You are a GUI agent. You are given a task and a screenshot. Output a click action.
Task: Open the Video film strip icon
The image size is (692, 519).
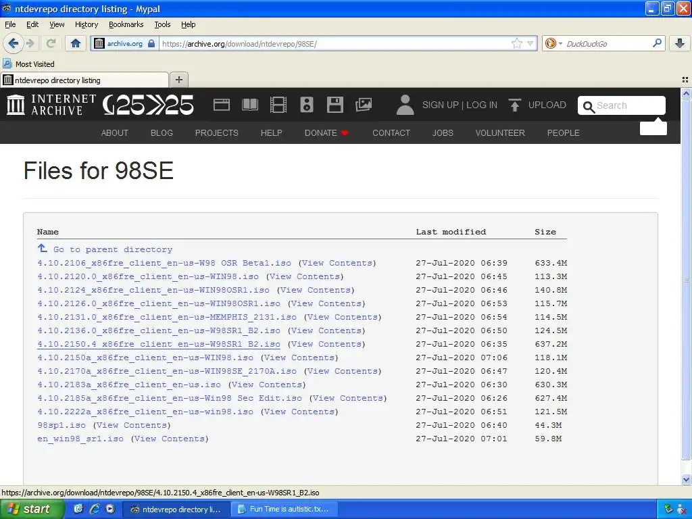tap(278, 105)
